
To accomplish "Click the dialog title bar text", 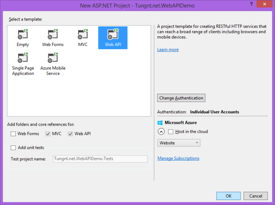I will 137,5.
